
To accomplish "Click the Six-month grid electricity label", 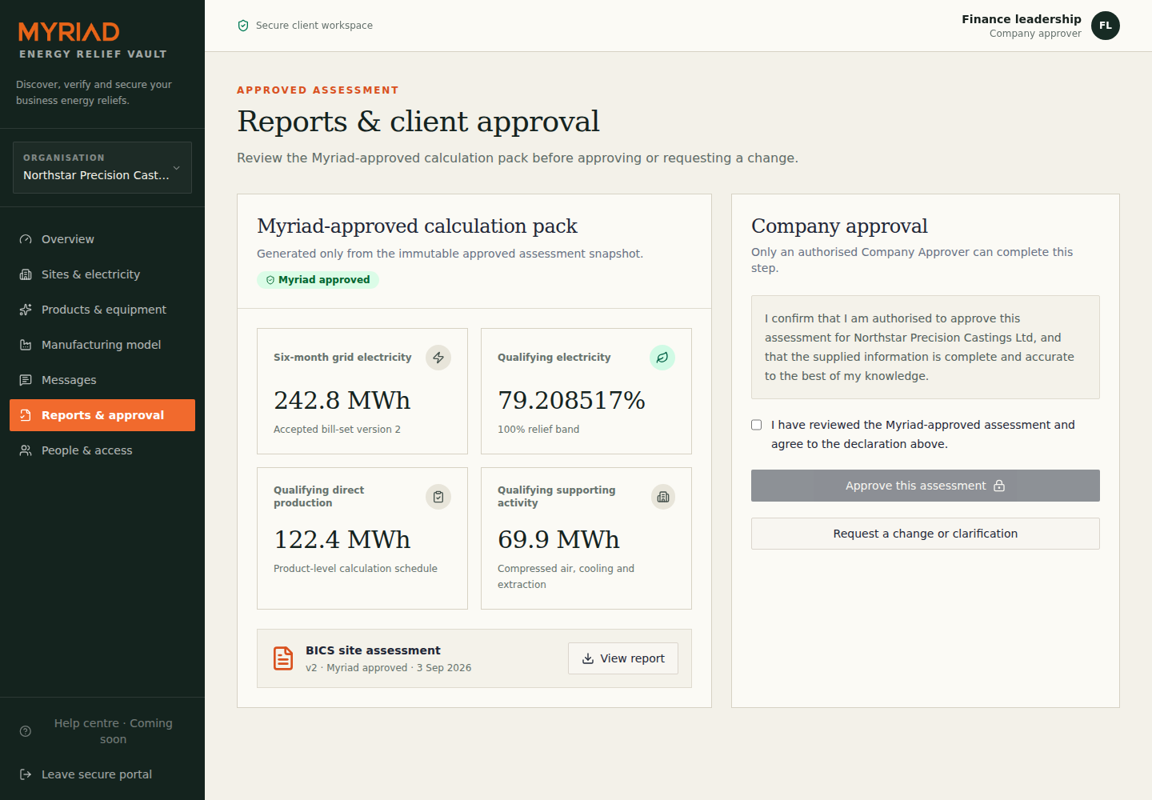I will tap(342, 358).
